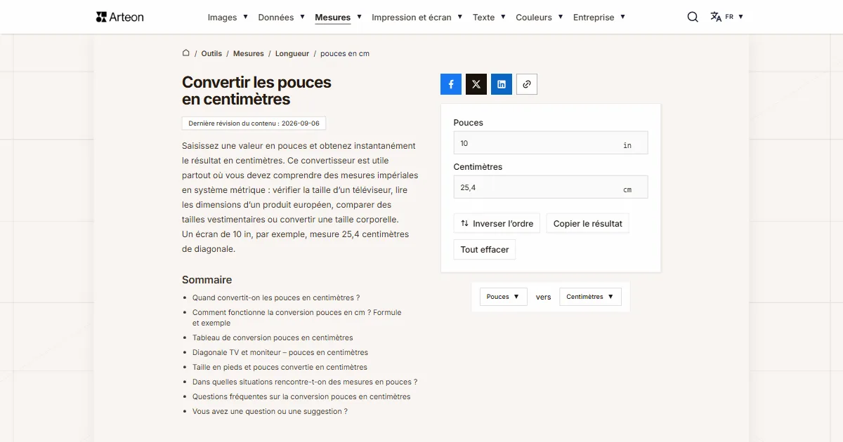This screenshot has width=843, height=442.
Task: Open Longueur breadcrumb link
Action: tap(292, 53)
